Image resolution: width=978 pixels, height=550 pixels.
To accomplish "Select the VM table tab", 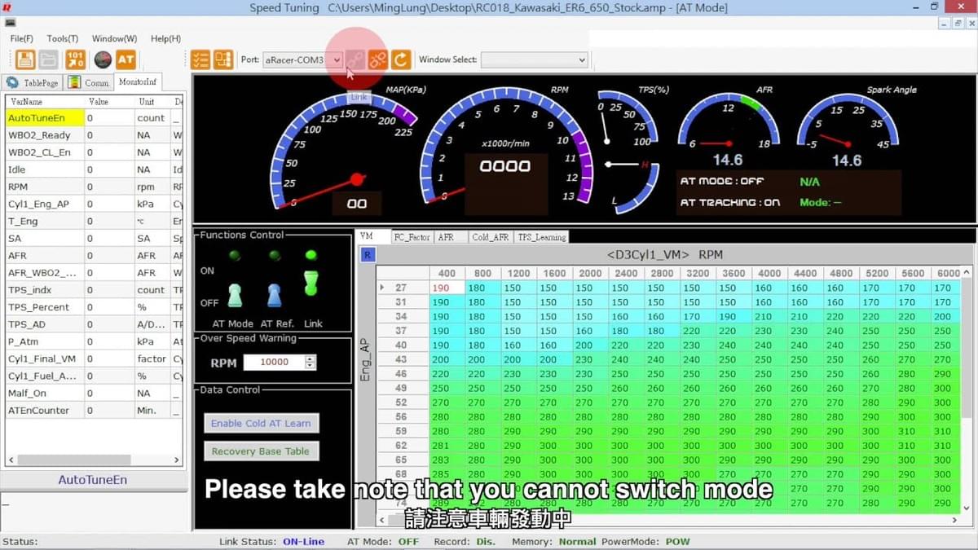I will pos(373,236).
